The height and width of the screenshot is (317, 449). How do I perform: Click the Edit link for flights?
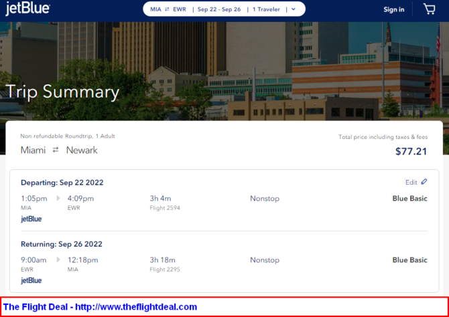pyautogui.click(x=411, y=182)
